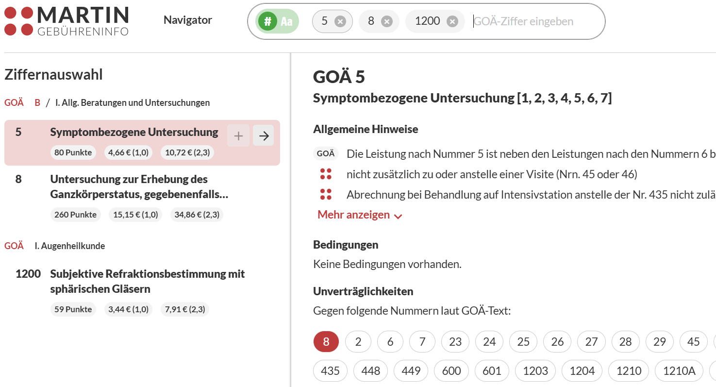
Task: Click the GOÄ-Ziffer eingeben input field
Action: [534, 21]
